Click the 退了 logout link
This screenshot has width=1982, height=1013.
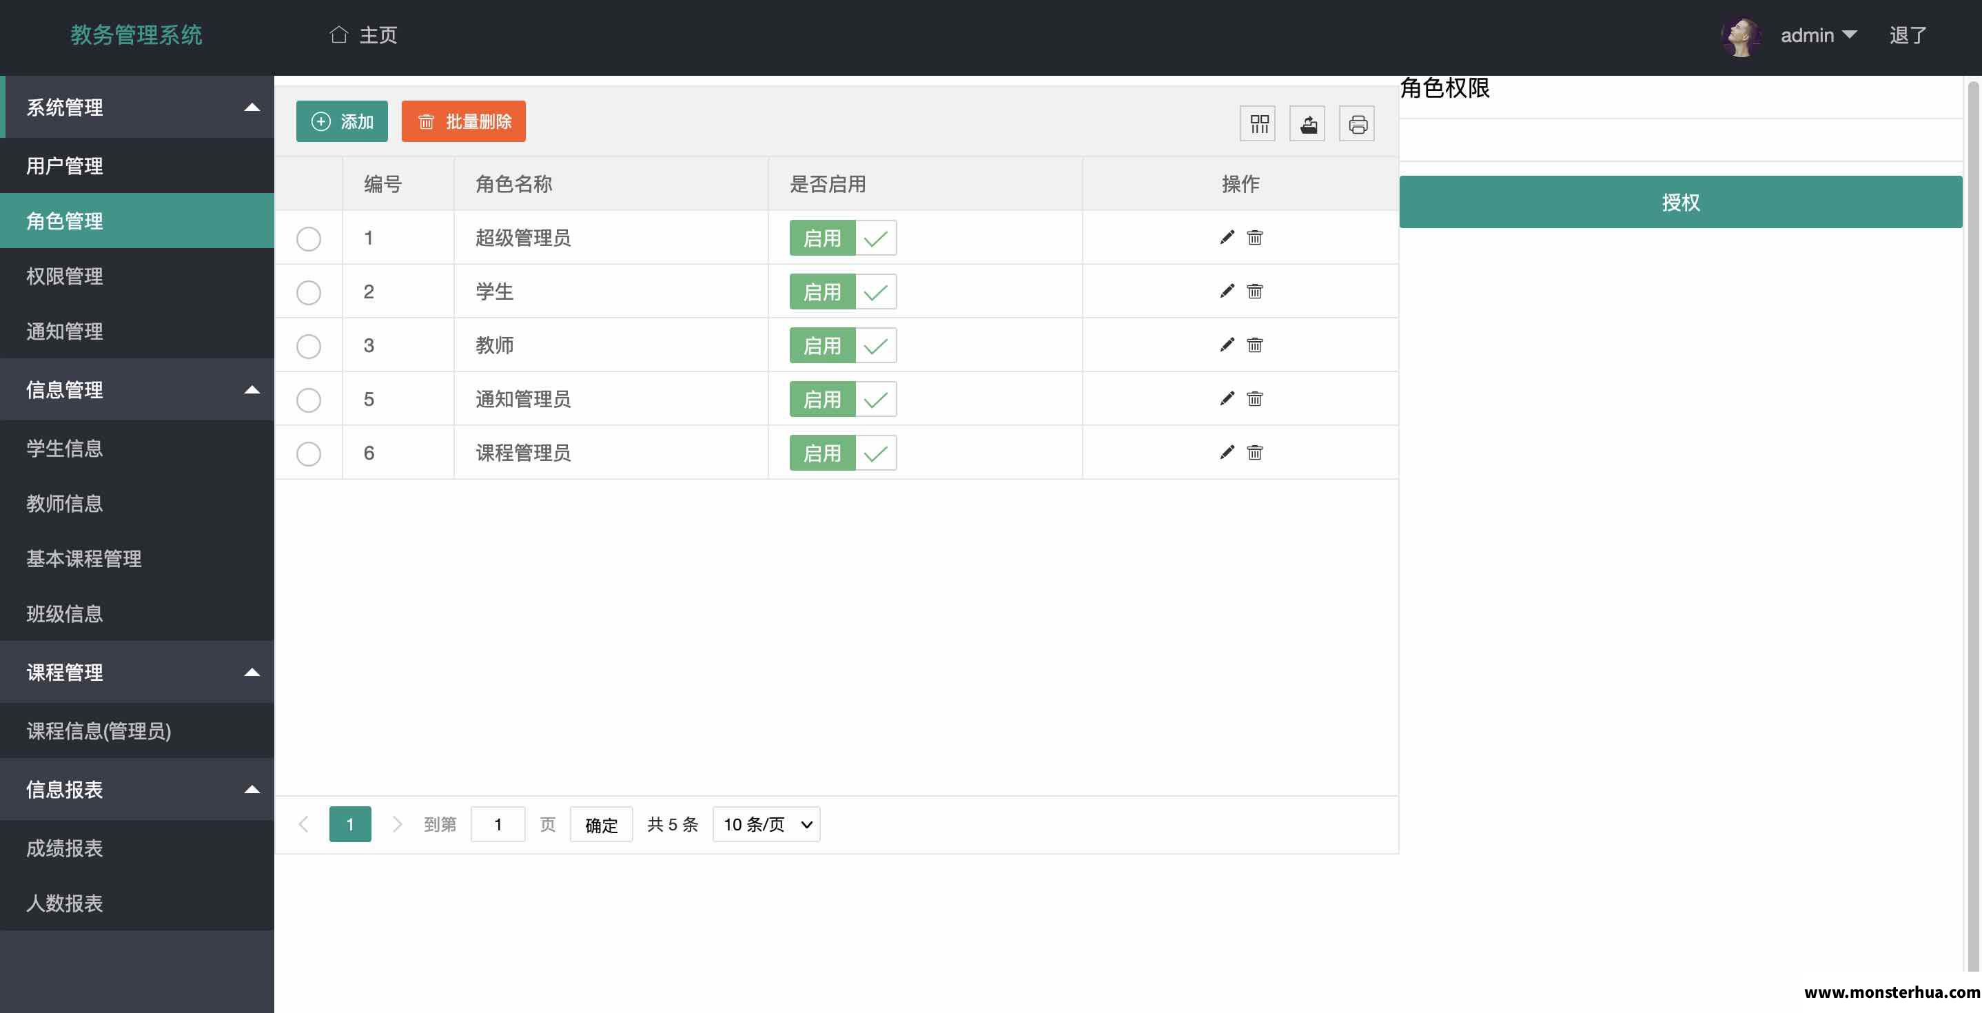point(1908,35)
